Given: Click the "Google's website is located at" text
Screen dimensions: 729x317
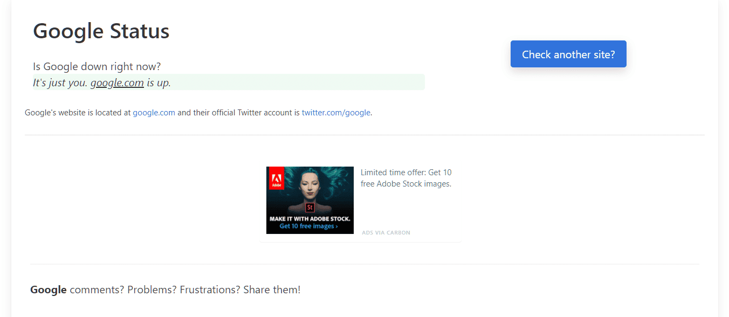Looking at the screenshot, I should point(78,113).
